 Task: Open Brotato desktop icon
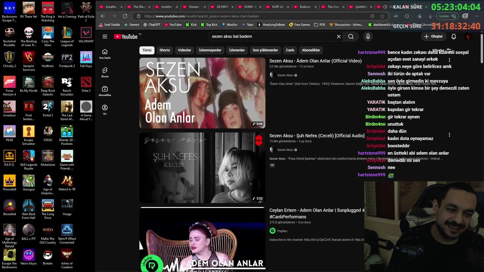click(x=48, y=257)
